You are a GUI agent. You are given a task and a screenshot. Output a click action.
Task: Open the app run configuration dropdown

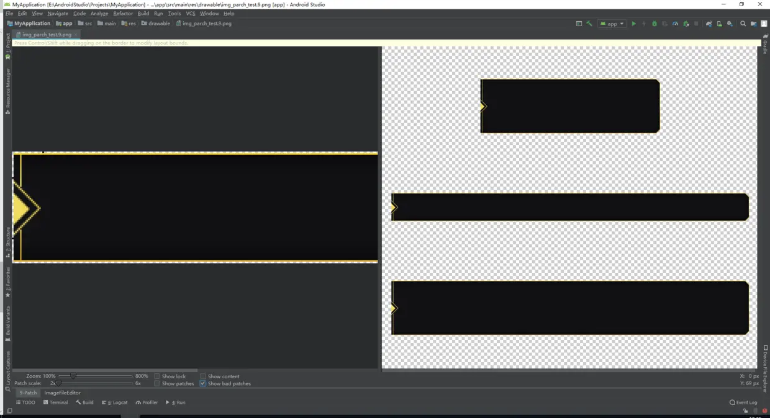[612, 24]
